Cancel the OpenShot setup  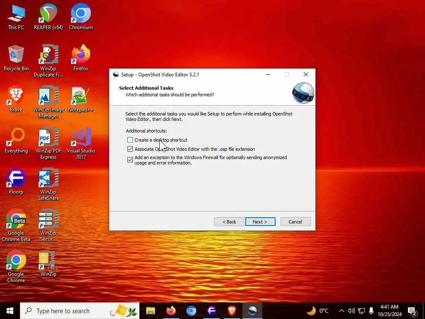click(x=295, y=222)
